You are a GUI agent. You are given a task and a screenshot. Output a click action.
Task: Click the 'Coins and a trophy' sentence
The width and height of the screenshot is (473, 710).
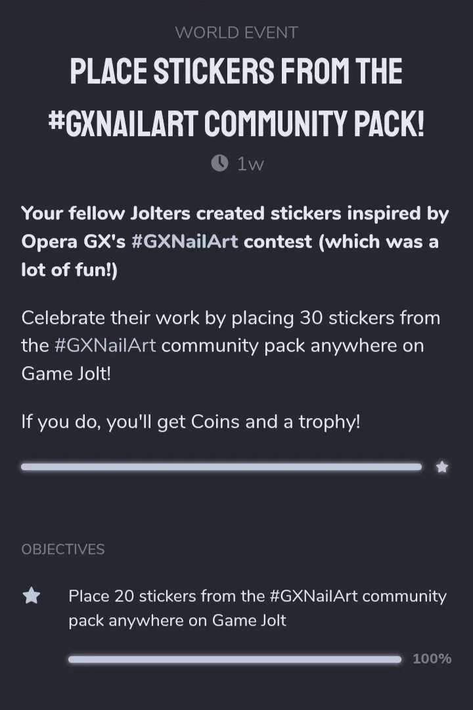point(191,422)
